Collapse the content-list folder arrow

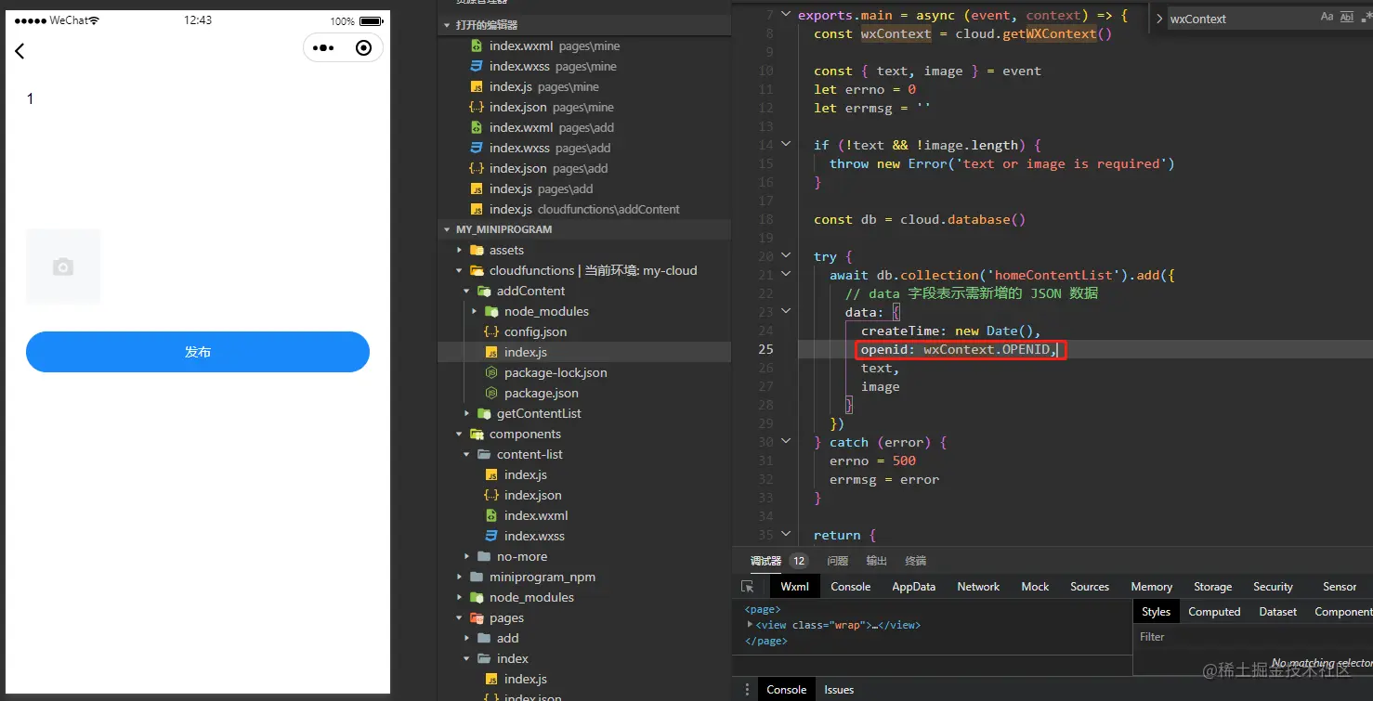[466, 454]
